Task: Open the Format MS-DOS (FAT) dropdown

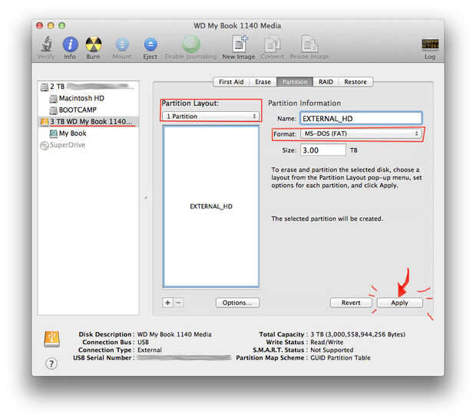Action: (x=361, y=133)
